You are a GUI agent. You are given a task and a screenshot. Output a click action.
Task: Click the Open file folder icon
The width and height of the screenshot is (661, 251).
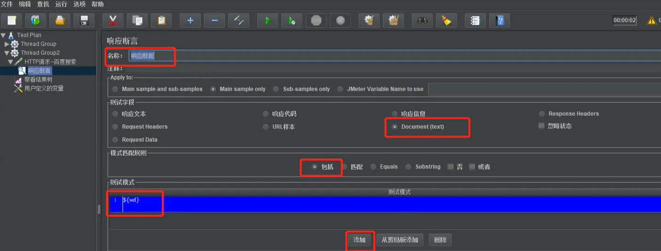tap(60, 20)
